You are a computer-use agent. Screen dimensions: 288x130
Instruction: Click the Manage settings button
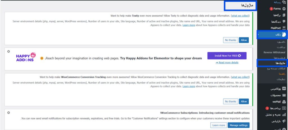[x=238, y=125]
